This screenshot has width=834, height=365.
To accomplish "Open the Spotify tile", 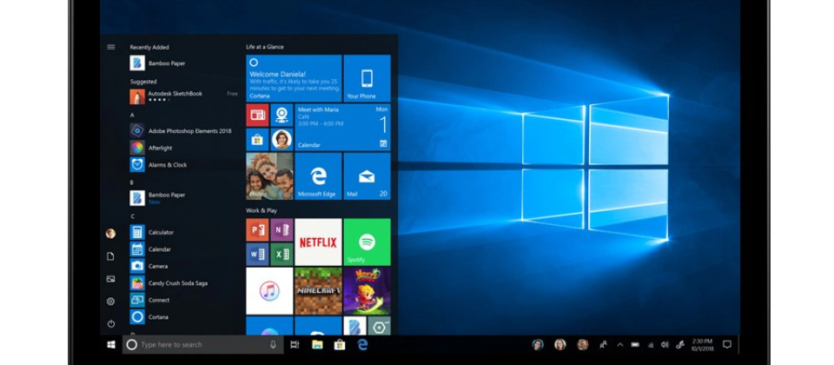I will (x=367, y=242).
